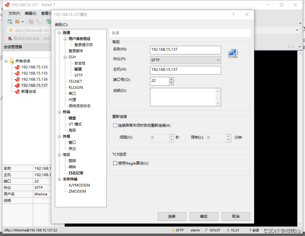
Task: Select X/YMODEM in category tree
Action: pos(79,185)
